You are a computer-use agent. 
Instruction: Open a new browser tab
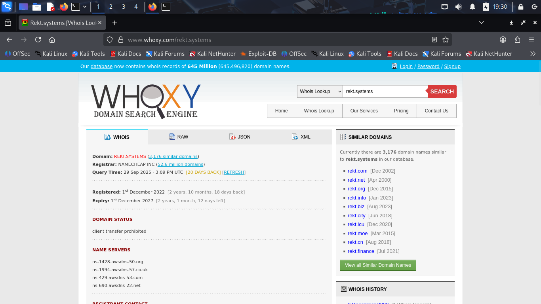coord(114,23)
